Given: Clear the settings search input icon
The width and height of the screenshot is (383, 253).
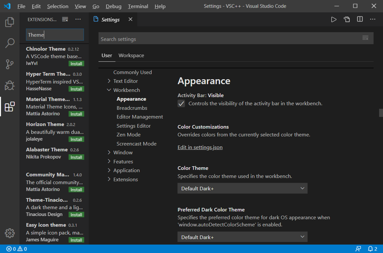Looking at the screenshot, I should click(365, 38).
